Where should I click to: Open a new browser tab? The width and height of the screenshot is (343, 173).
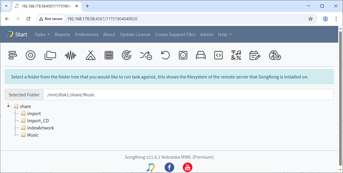pos(87,6)
